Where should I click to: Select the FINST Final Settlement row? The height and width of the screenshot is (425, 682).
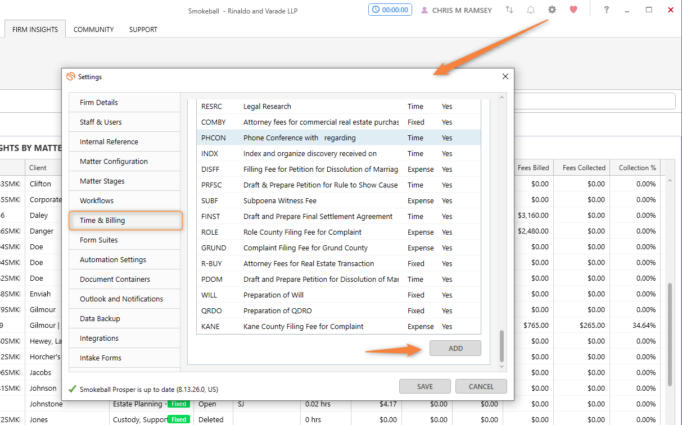(338, 216)
